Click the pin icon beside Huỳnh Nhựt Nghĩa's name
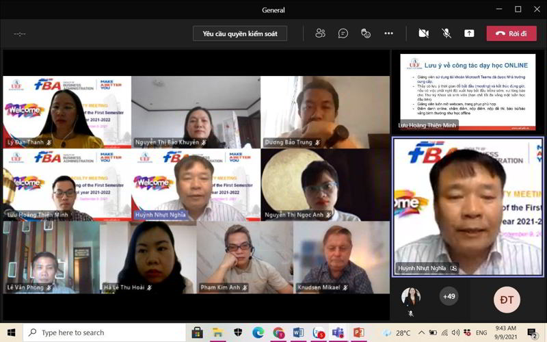 [x=453, y=269]
